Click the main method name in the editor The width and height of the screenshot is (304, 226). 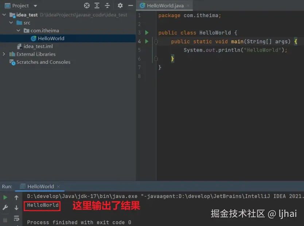pos(237,41)
